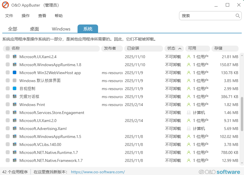Open the 查看 menu
The image size is (244, 175).
tap(42, 16)
